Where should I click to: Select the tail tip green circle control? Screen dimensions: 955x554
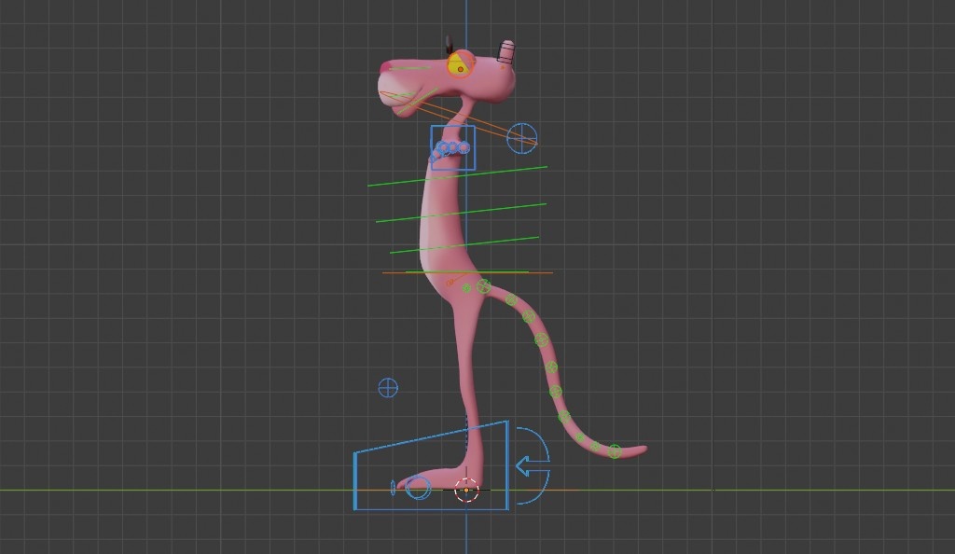[x=615, y=451]
